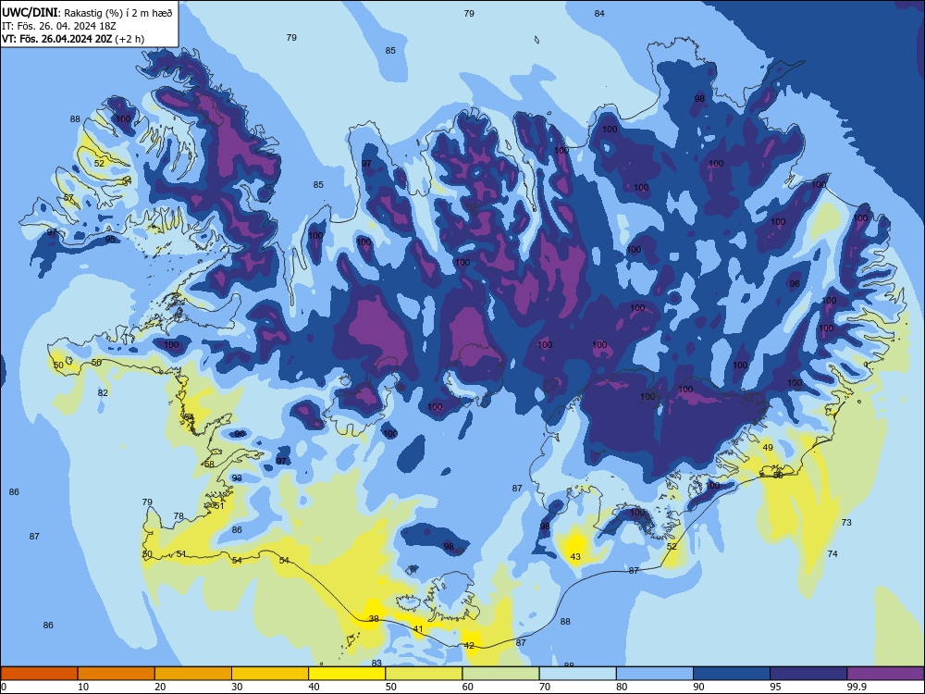The height and width of the screenshot is (694, 925).
Task: Click the medium blue 80–90 legend swatch
Action: click(x=655, y=674)
